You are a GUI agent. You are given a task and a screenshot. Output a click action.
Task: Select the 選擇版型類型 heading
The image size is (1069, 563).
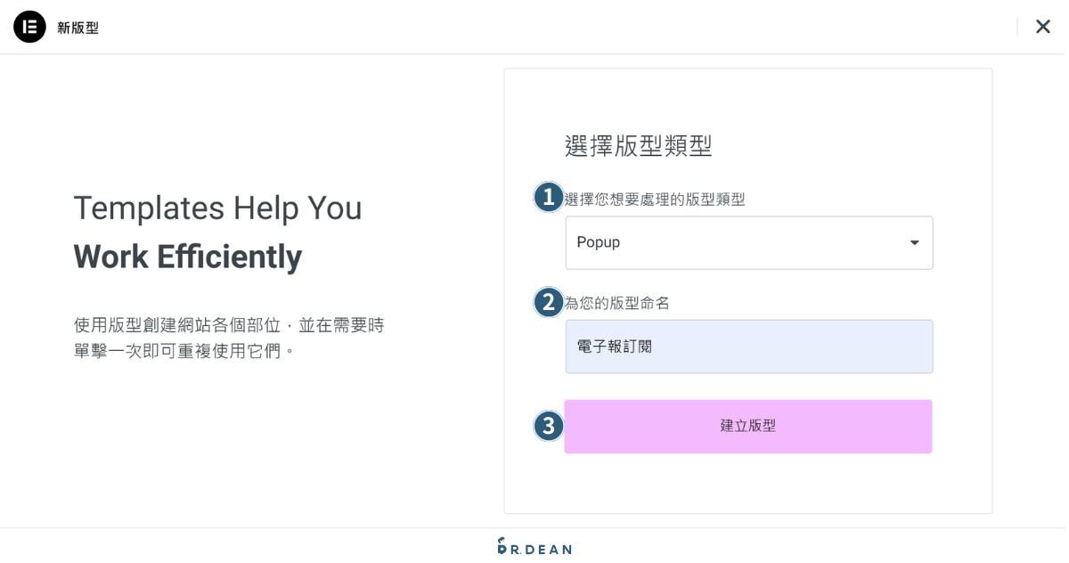click(x=636, y=144)
